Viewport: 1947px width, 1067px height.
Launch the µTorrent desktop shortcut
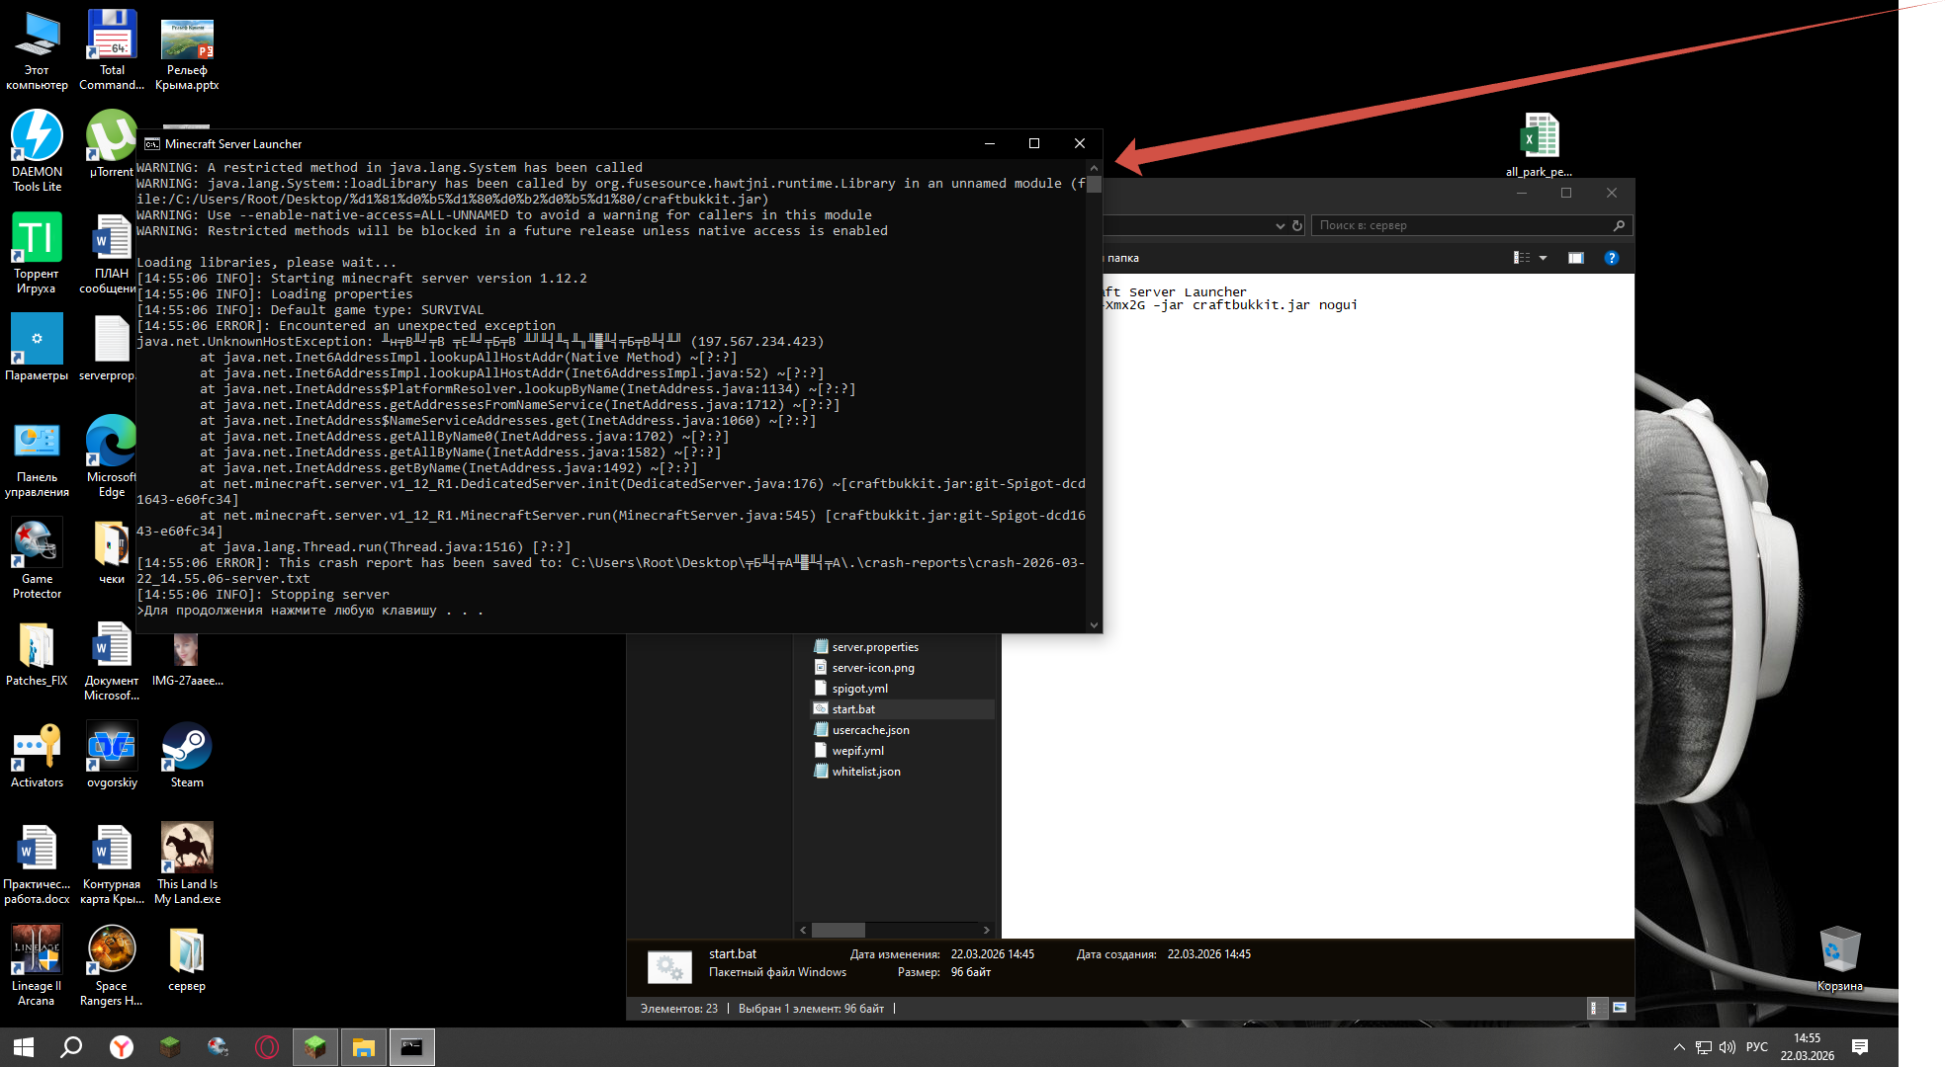[112, 143]
